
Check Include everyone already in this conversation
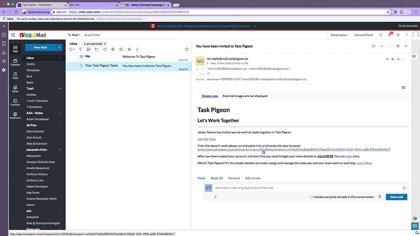(x=311, y=197)
